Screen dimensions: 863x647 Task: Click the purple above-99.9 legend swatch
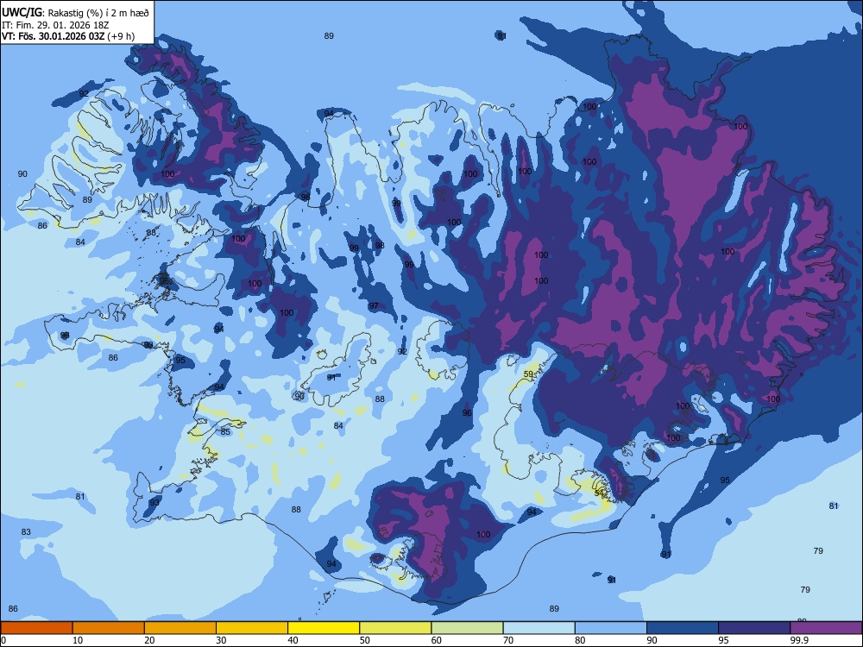click(826, 628)
